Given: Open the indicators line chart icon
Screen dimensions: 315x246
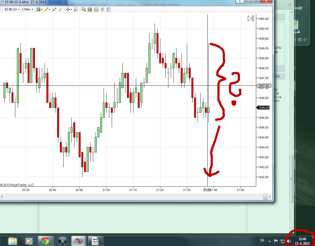Looking at the screenshot, I should point(96,9).
